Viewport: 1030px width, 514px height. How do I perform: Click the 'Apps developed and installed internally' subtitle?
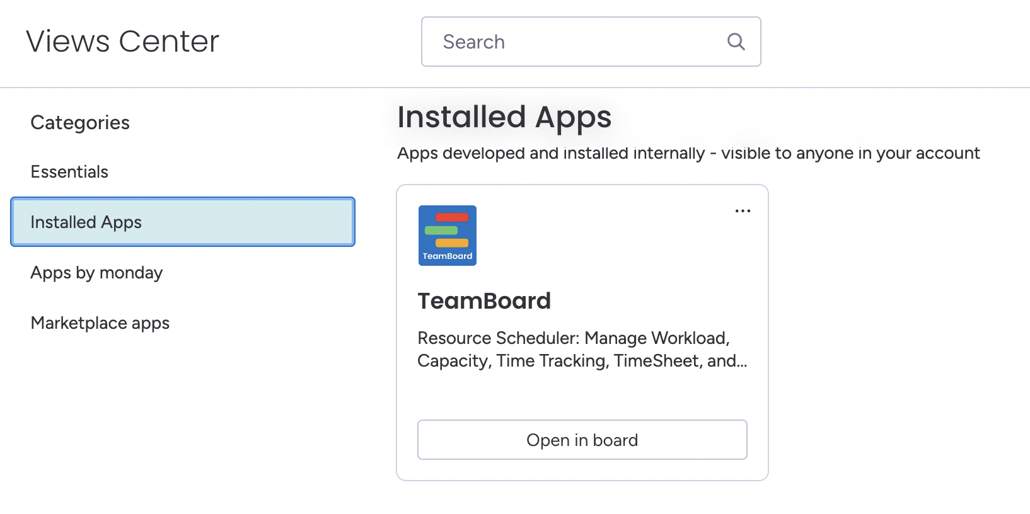688,153
